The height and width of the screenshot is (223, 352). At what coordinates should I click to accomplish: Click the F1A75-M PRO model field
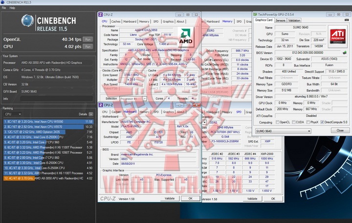(147, 126)
